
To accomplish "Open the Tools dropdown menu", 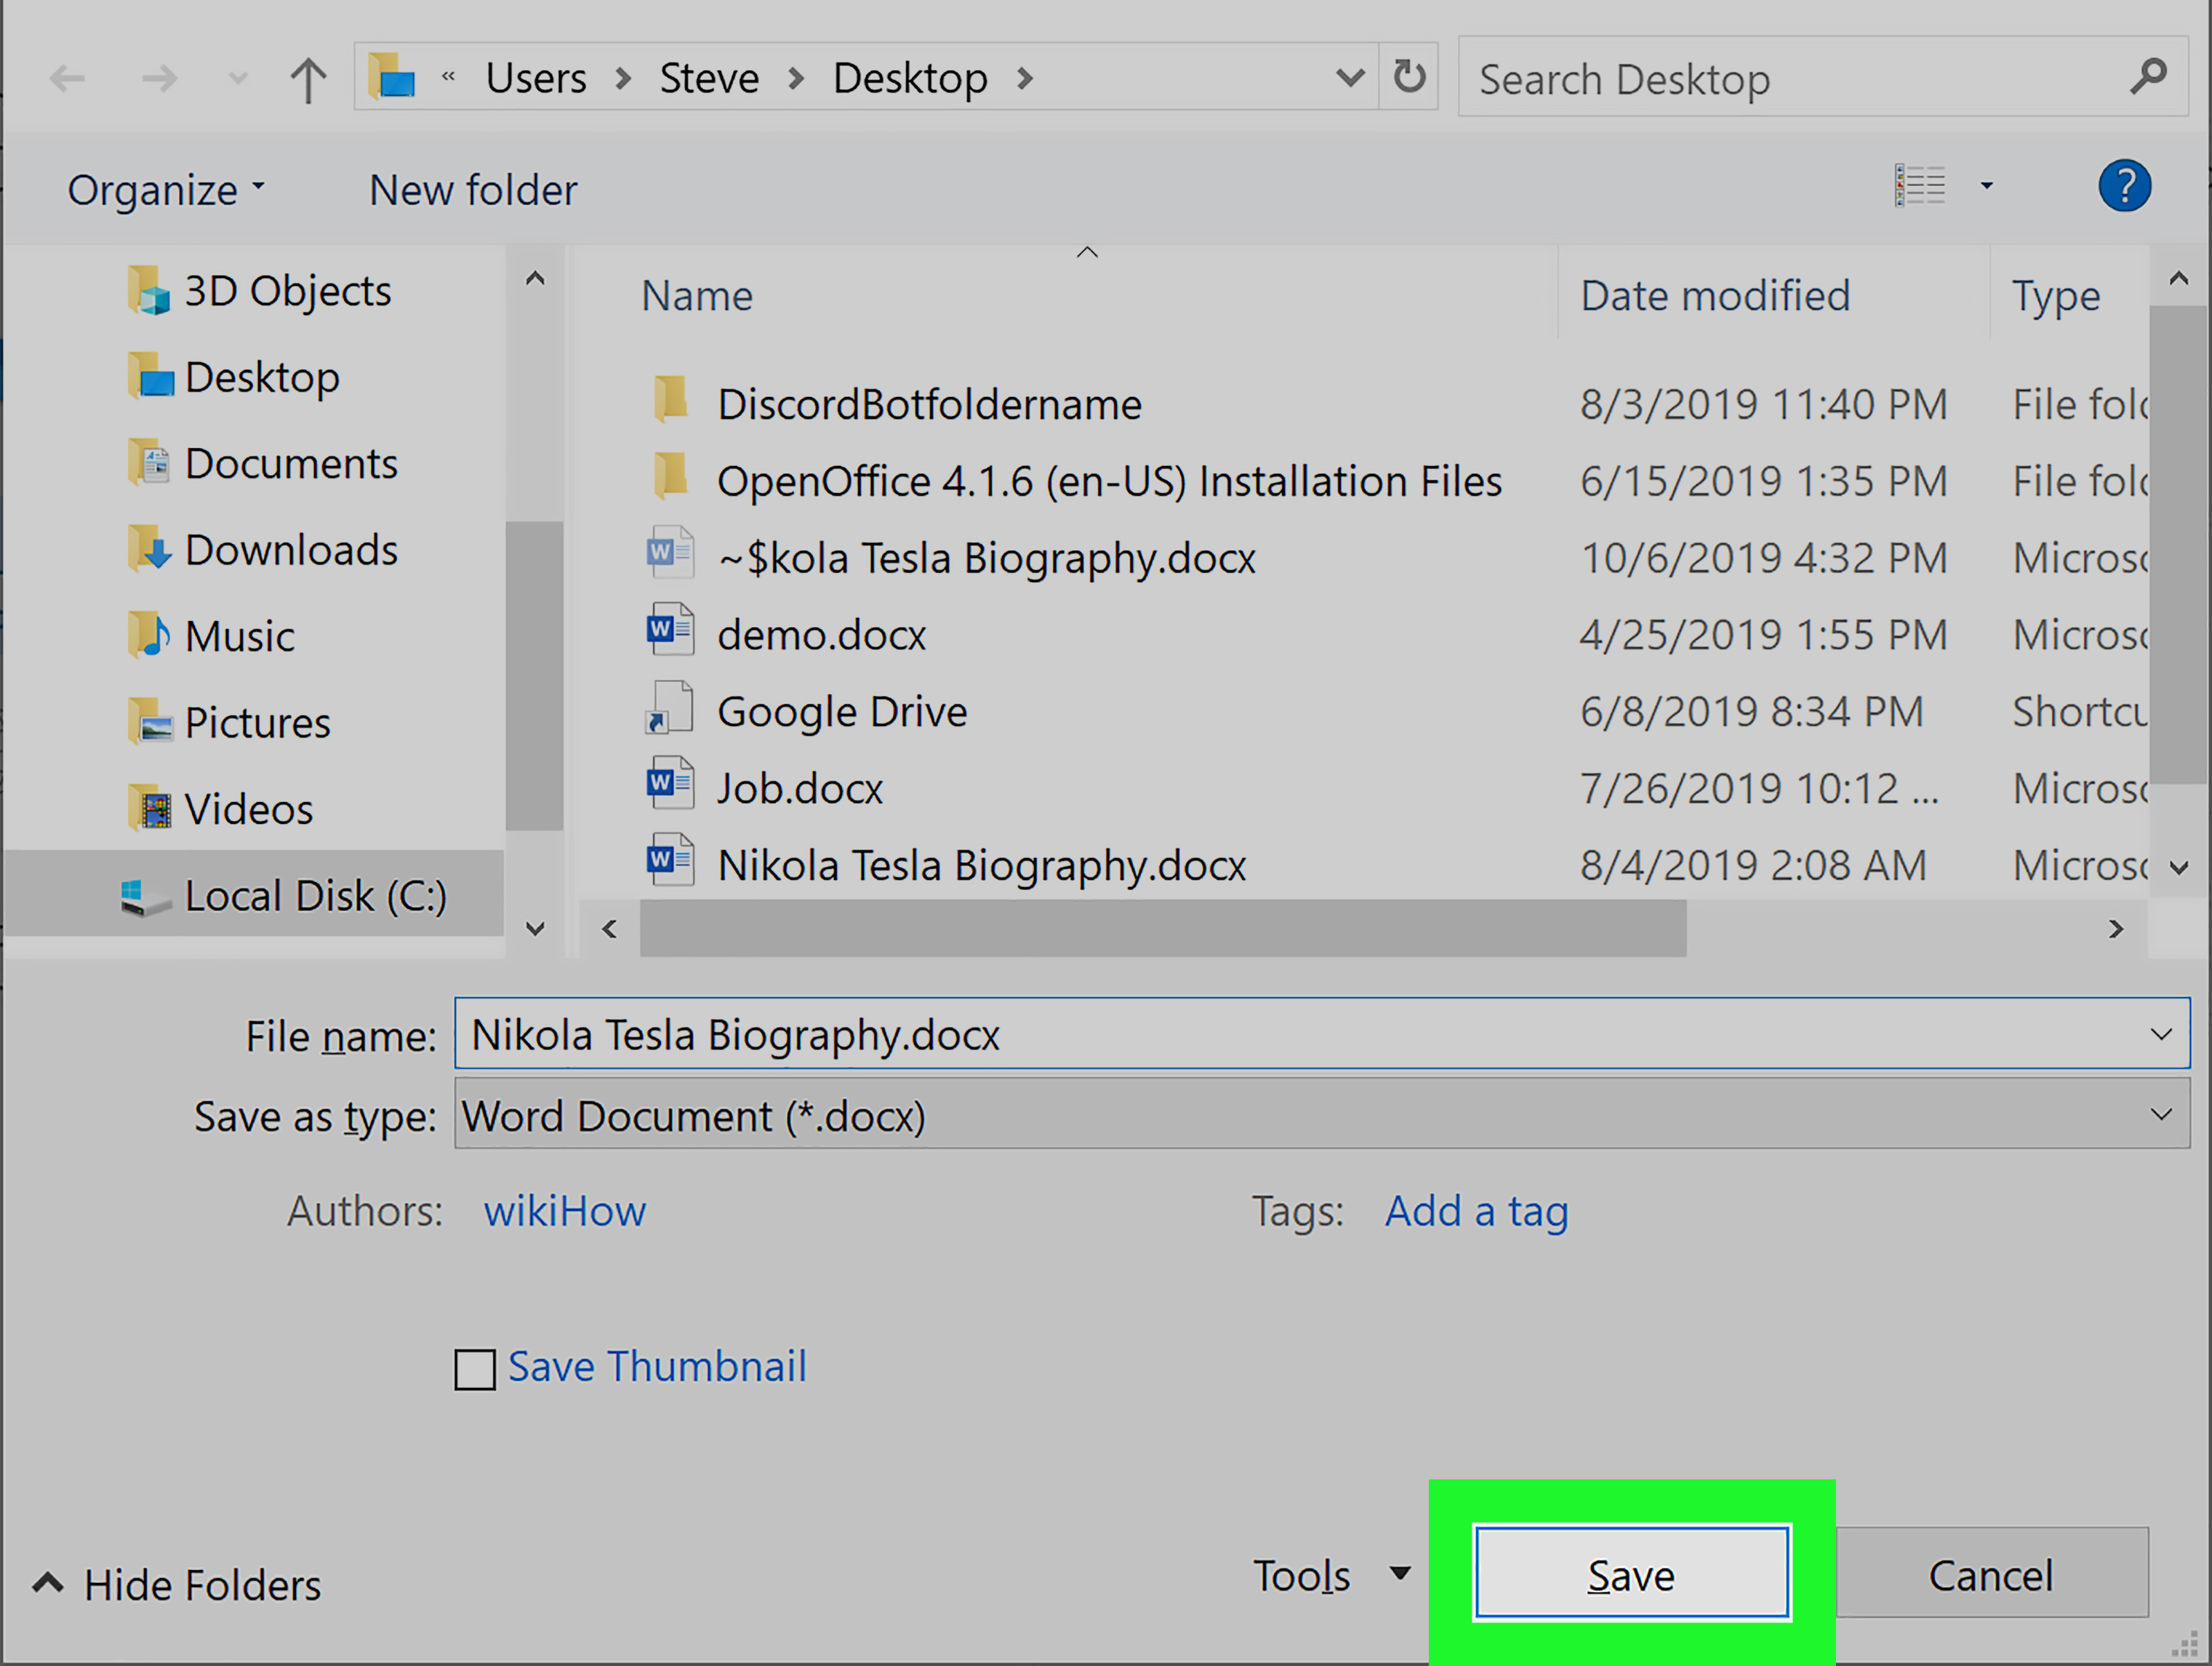I will [1331, 1576].
